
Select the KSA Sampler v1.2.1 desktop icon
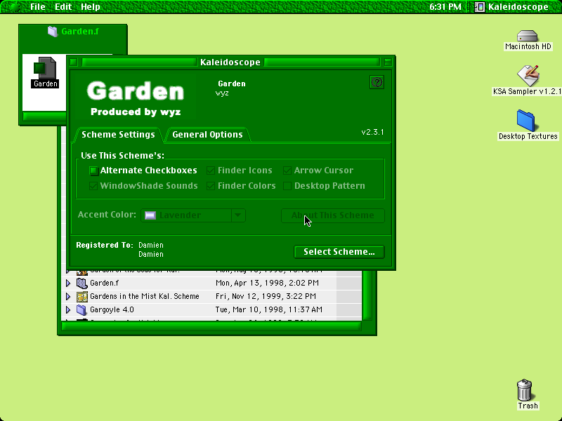pos(528,76)
